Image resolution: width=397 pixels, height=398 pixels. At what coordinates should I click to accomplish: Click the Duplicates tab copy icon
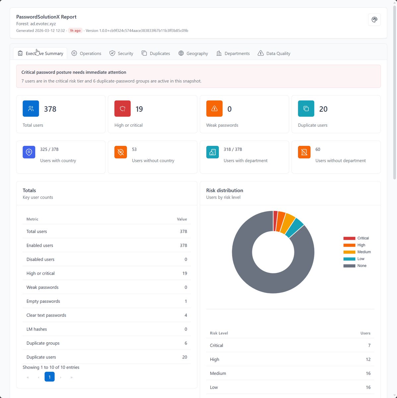[x=144, y=53]
